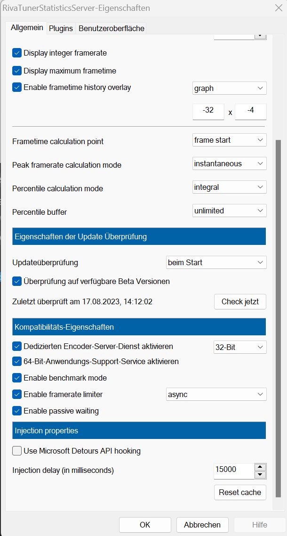The image size is (287, 536).
Task: Click the Percentile calculation mode label
Action: tap(57, 189)
